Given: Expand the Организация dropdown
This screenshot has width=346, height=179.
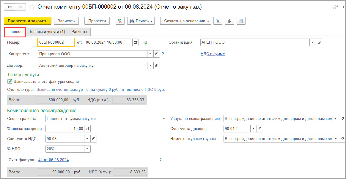Looking at the screenshot, I should pos(312,42).
